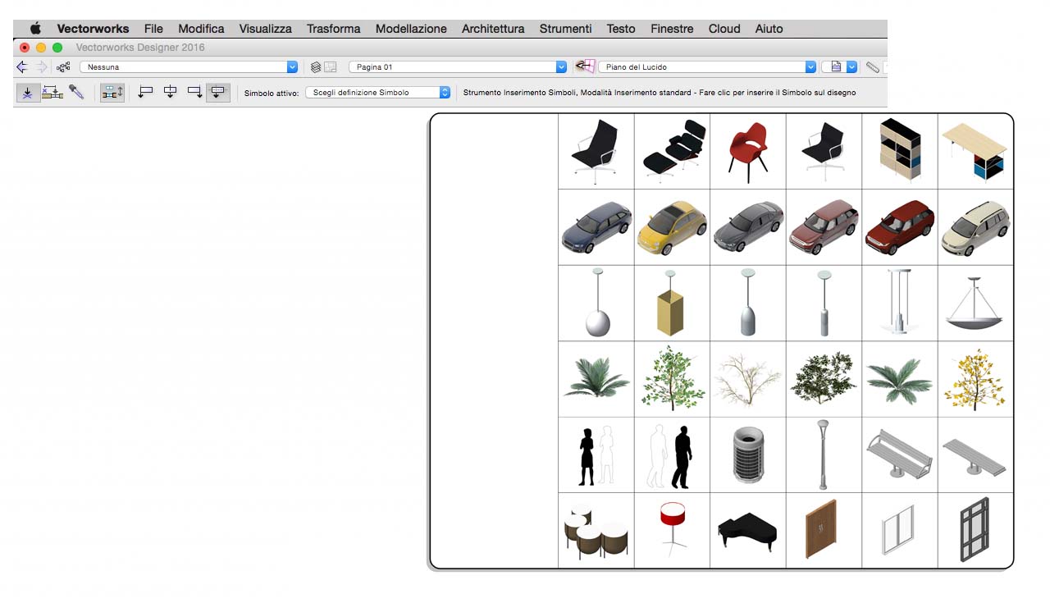
Task: Open the Trasforma menu
Action: coord(333,29)
